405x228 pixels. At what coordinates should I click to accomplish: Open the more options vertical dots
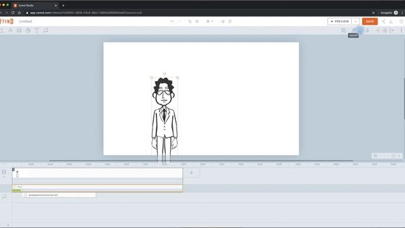401,30
